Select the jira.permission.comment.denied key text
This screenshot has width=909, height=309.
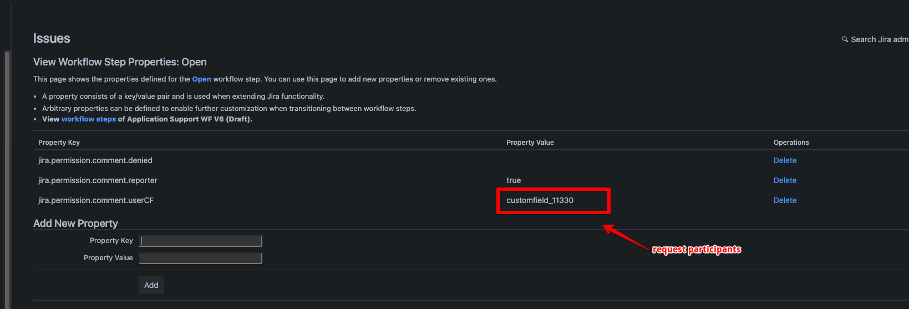95,160
